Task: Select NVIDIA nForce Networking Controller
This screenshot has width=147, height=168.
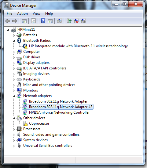Action: (x=59, y=112)
